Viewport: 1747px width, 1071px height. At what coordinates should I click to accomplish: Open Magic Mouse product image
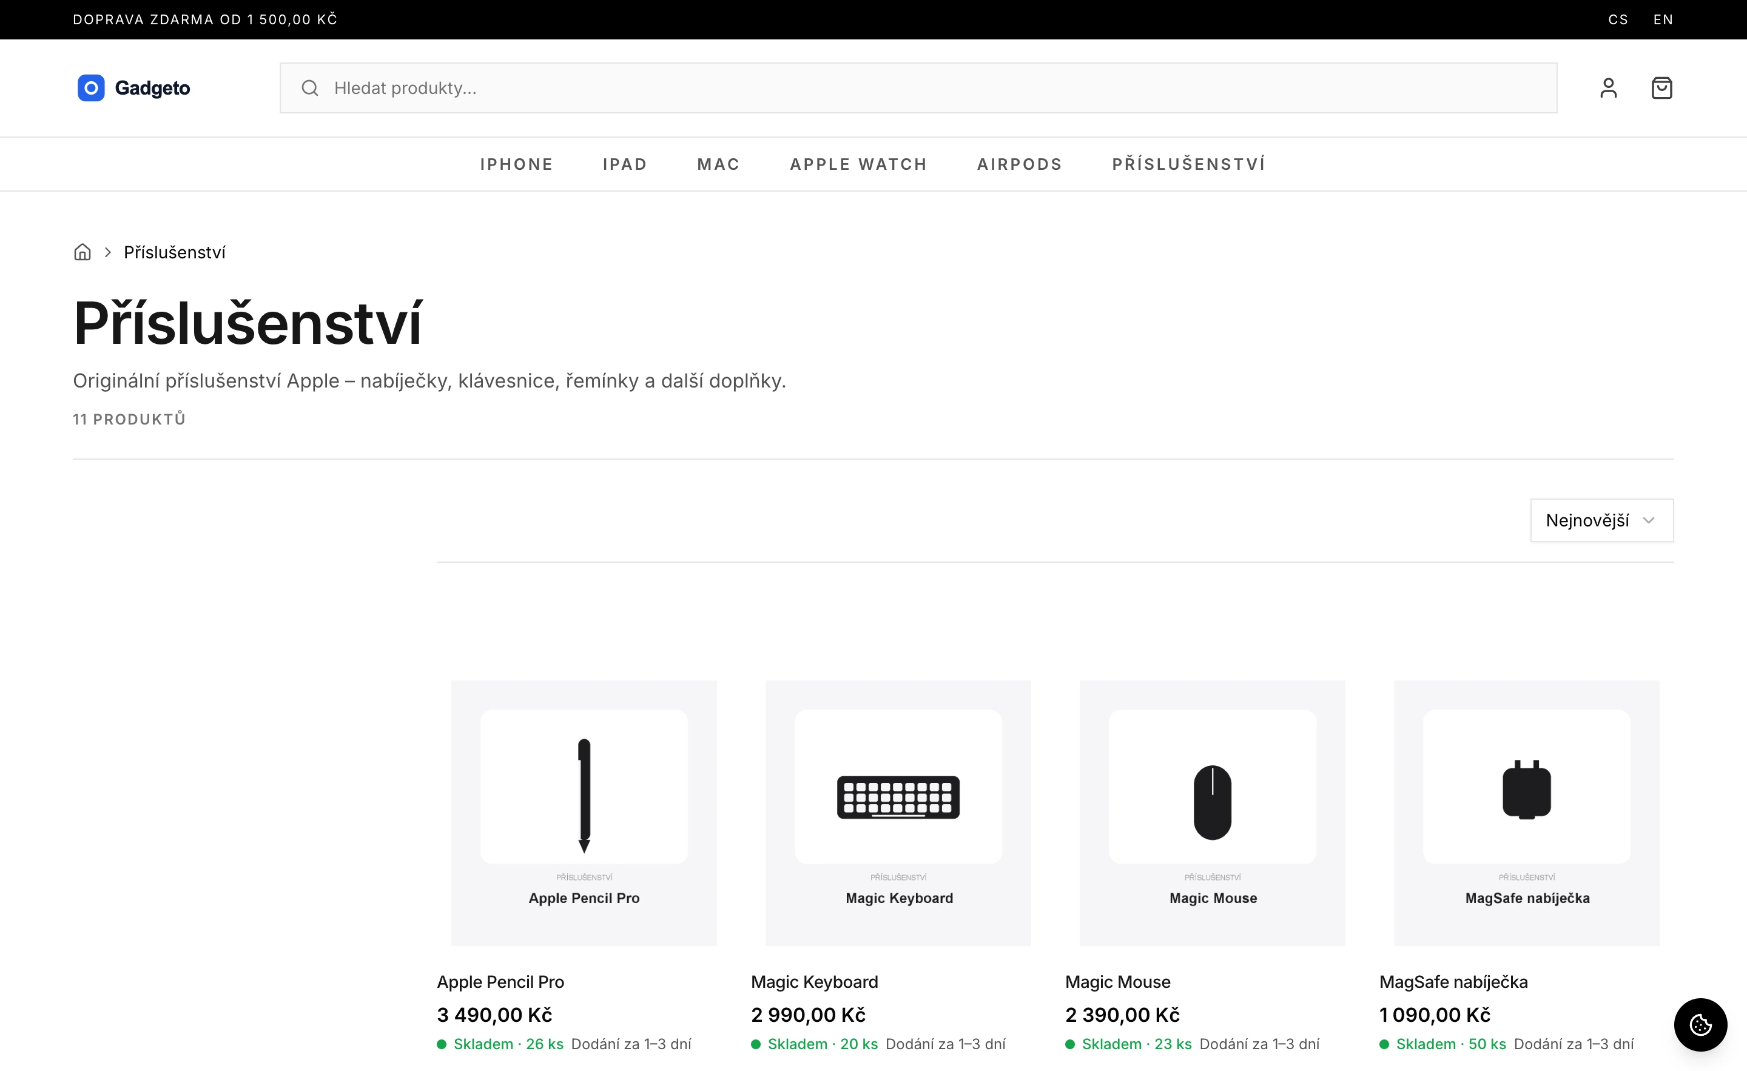click(1212, 813)
